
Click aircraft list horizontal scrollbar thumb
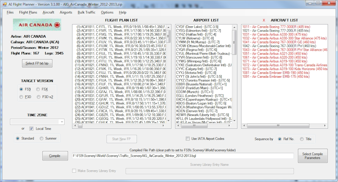click(x=278, y=125)
